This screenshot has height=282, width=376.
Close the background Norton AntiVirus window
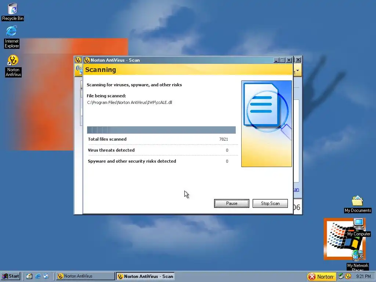pyautogui.click(x=298, y=60)
